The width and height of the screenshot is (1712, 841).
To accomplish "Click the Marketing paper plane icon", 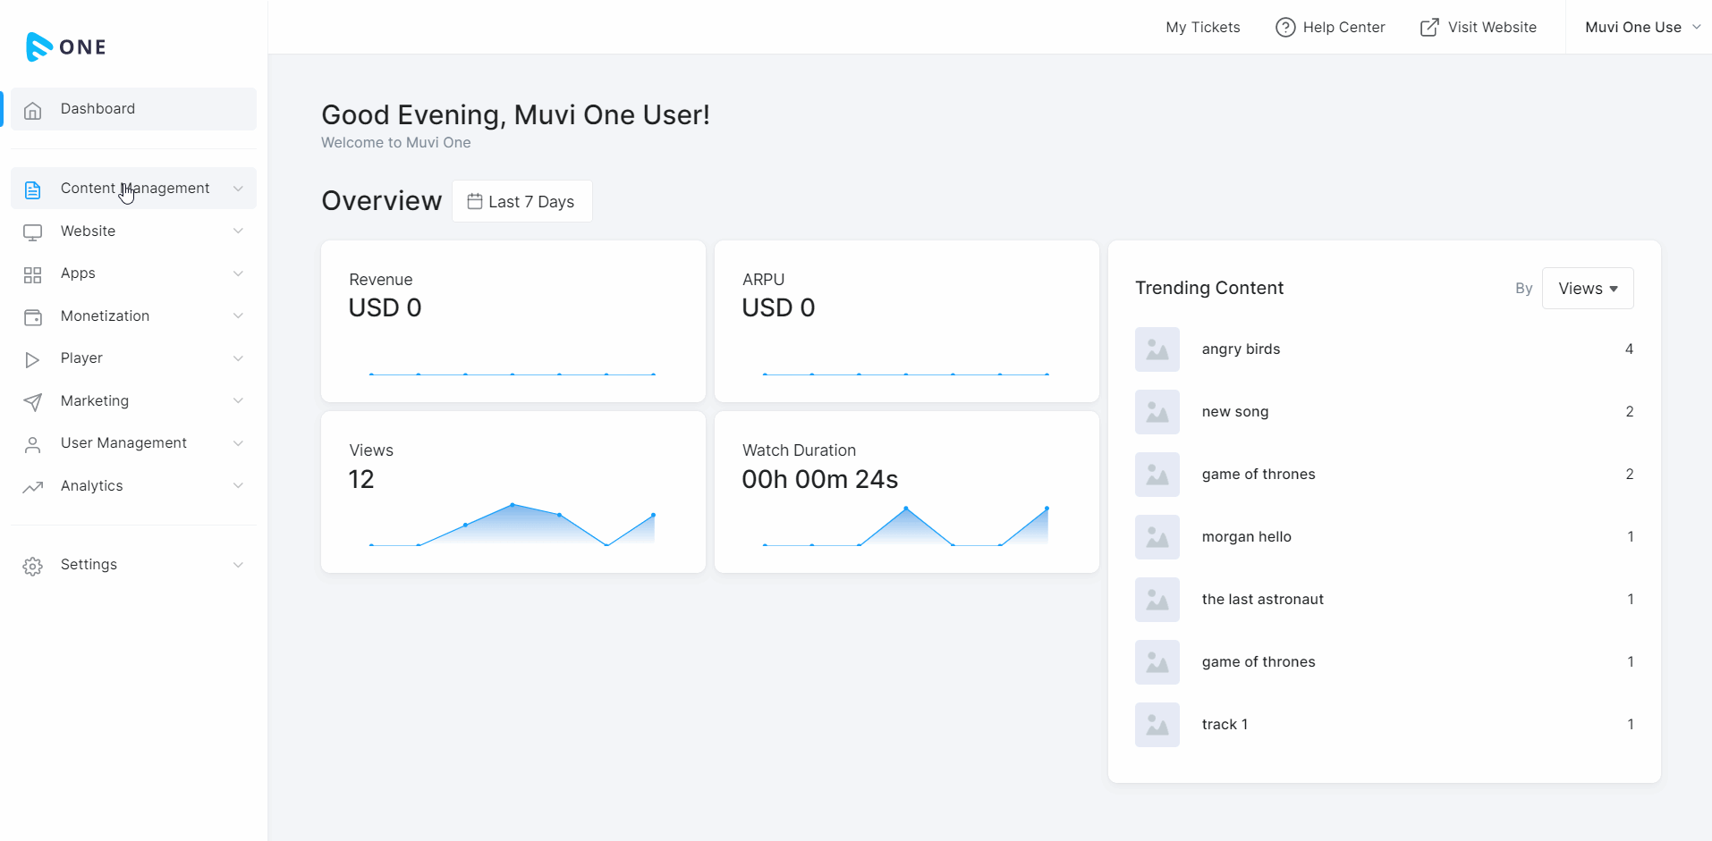I will tap(33, 402).
